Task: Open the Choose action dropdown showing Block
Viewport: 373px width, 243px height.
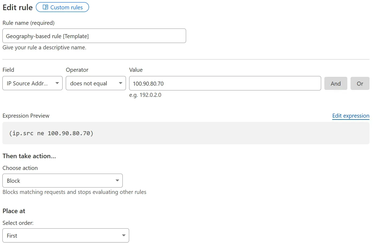Action: click(59, 181)
